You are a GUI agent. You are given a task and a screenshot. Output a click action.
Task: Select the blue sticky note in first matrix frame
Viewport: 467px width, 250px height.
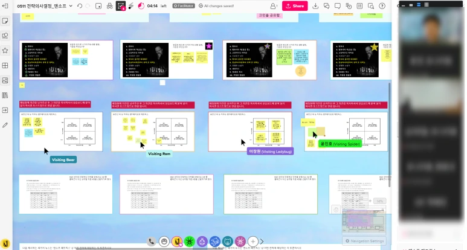(x=28, y=133)
